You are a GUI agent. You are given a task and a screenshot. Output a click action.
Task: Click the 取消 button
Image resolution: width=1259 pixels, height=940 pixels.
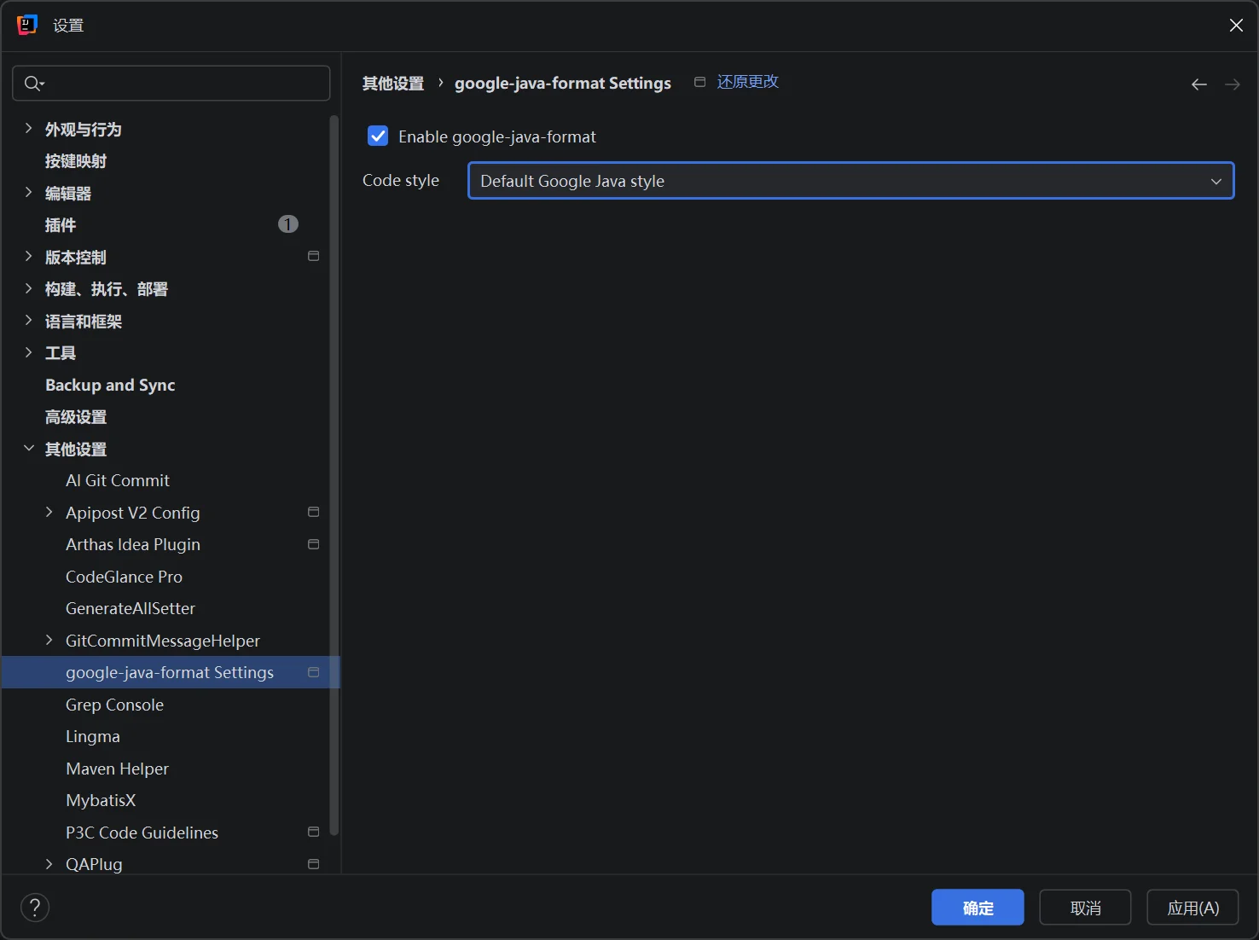point(1085,908)
